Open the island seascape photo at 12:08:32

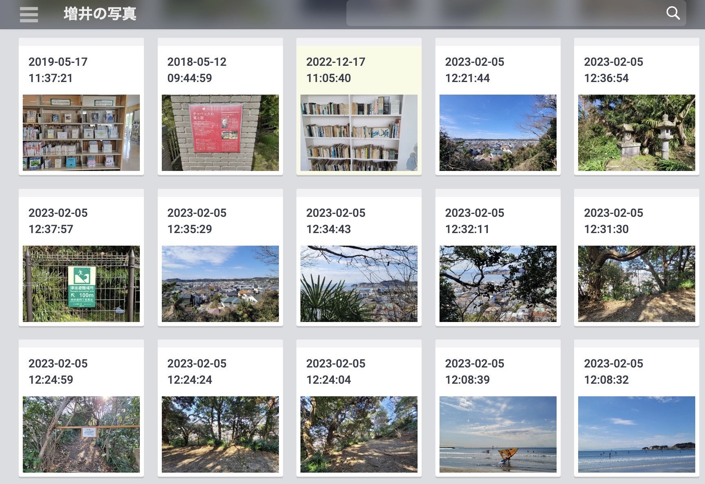pyautogui.click(x=637, y=434)
